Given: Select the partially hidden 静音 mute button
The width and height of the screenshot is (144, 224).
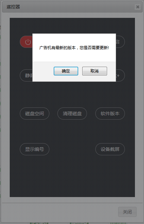Looking at the screenshot, I should pyautogui.click(x=26, y=75).
